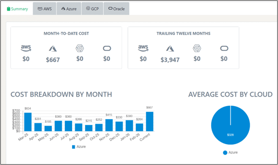Click the Nov-25 bar showing $415
278x165 pixels.
pyautogui.click(x=109, y=125)
